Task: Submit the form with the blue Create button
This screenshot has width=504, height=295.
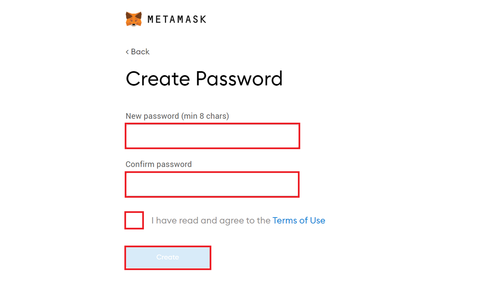Action: [168, 257]
